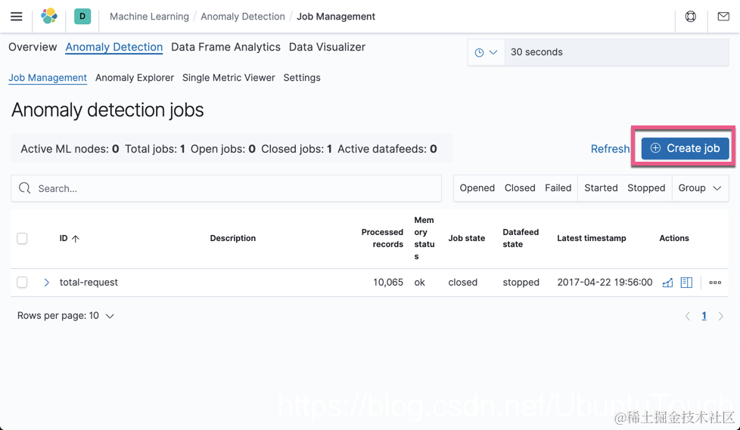Viewport: 740px width, 430px height.
Task: Click the Job state column header
Action: click(466, 238)
